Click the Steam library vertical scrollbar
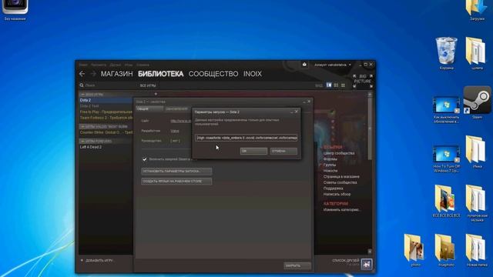 tap(370, 128)
